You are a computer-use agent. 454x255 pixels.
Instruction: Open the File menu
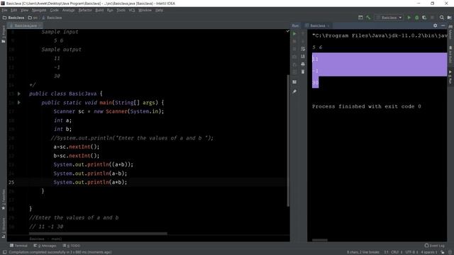point(4,10)
